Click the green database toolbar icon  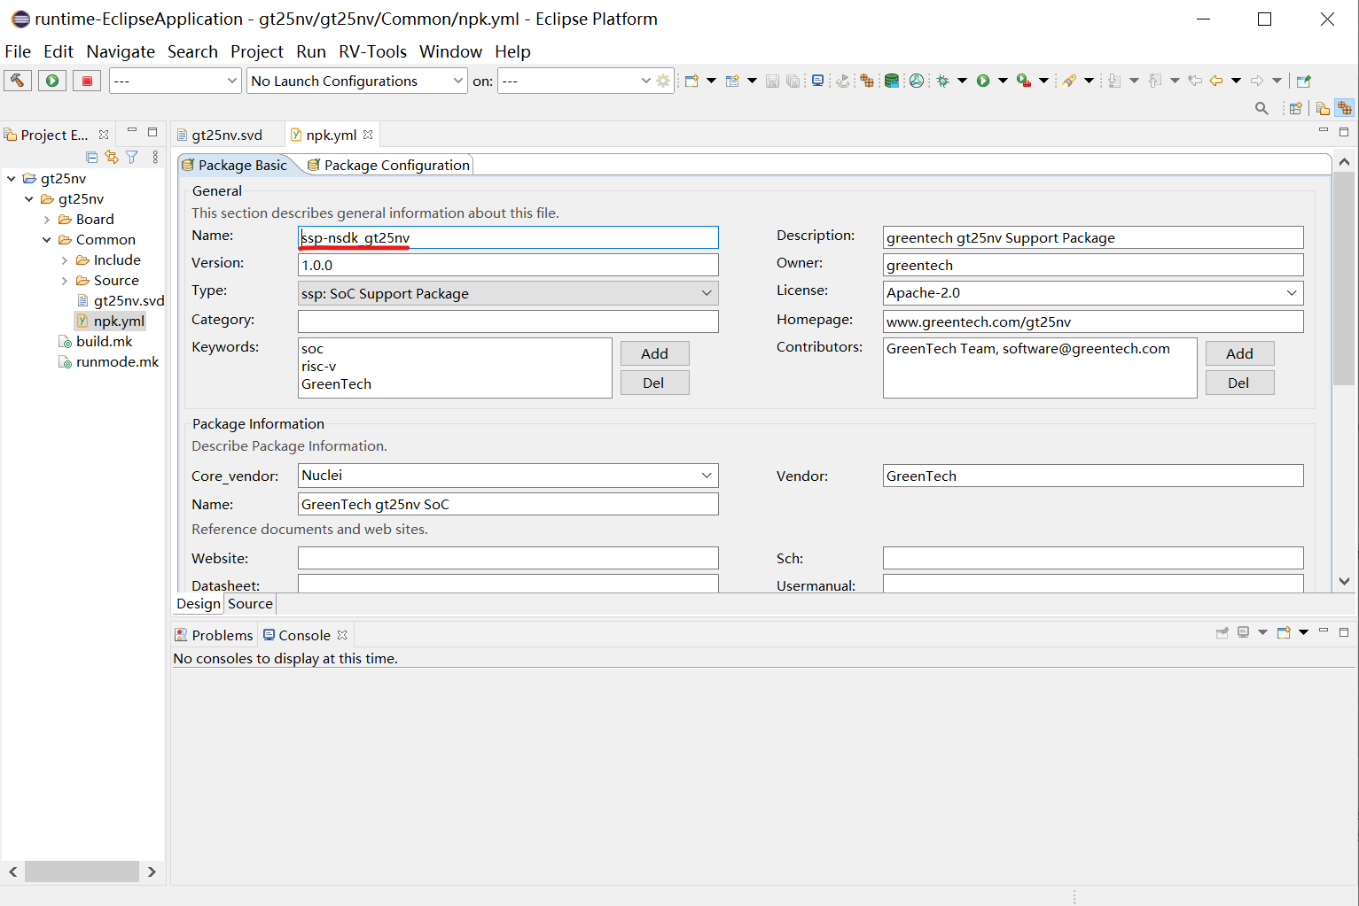pyautogui.click(x=892, y=81)
